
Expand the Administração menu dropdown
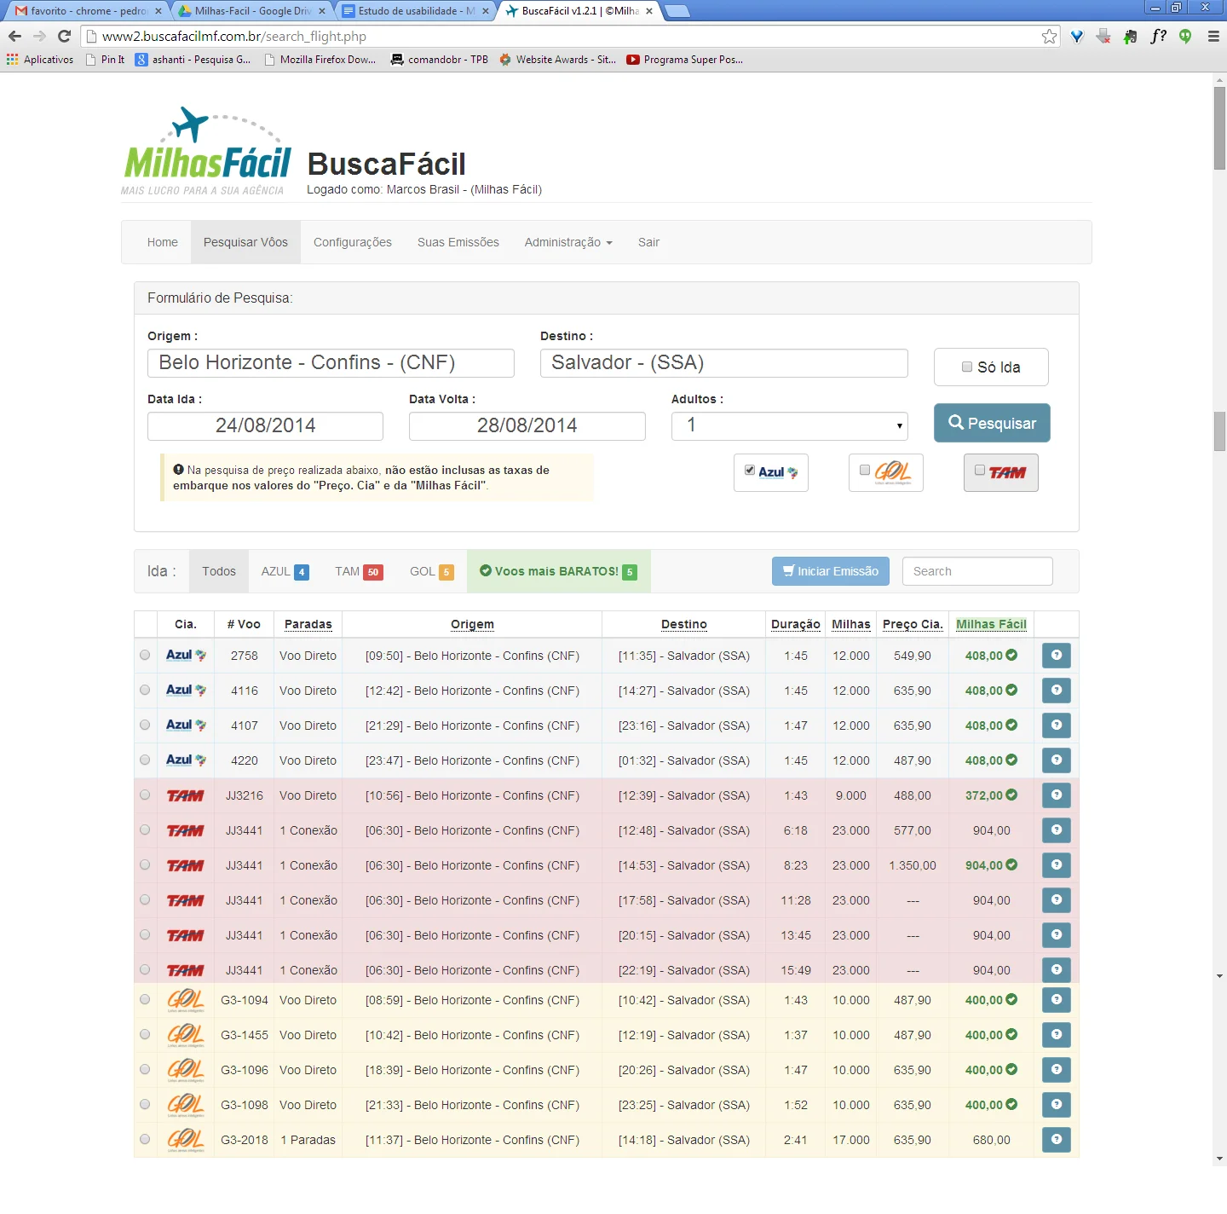568,242
